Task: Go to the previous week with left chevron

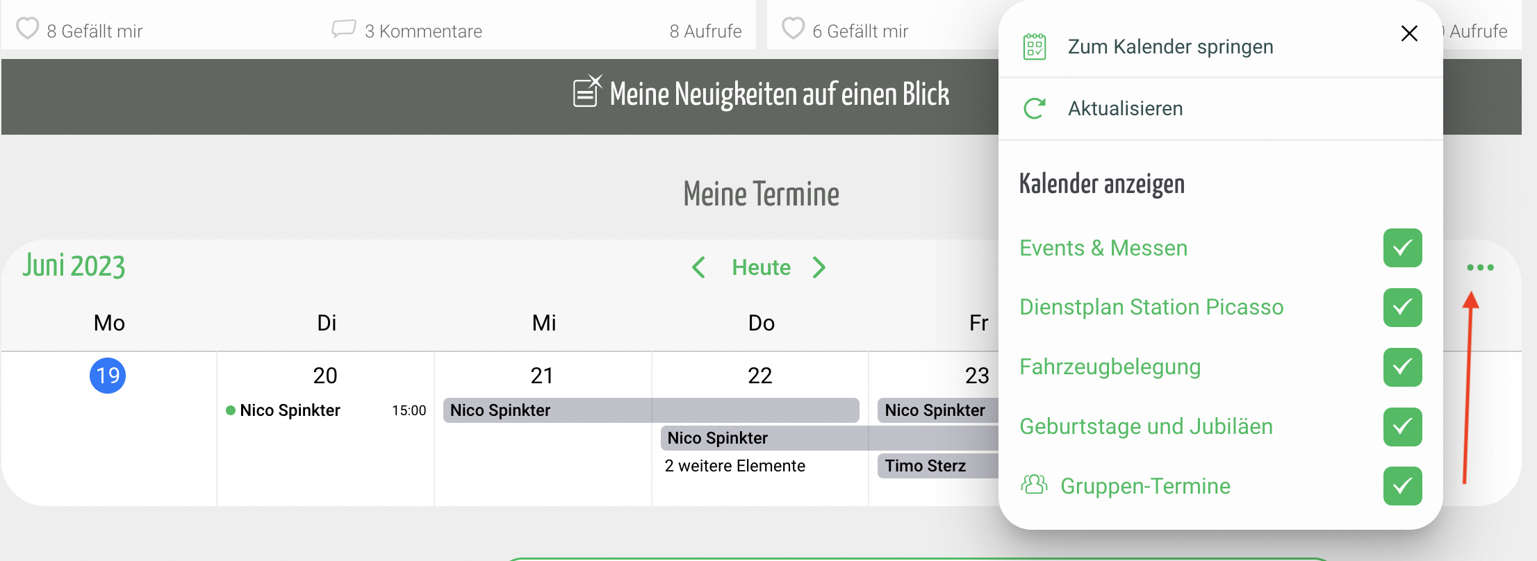Action: [699, 267]
